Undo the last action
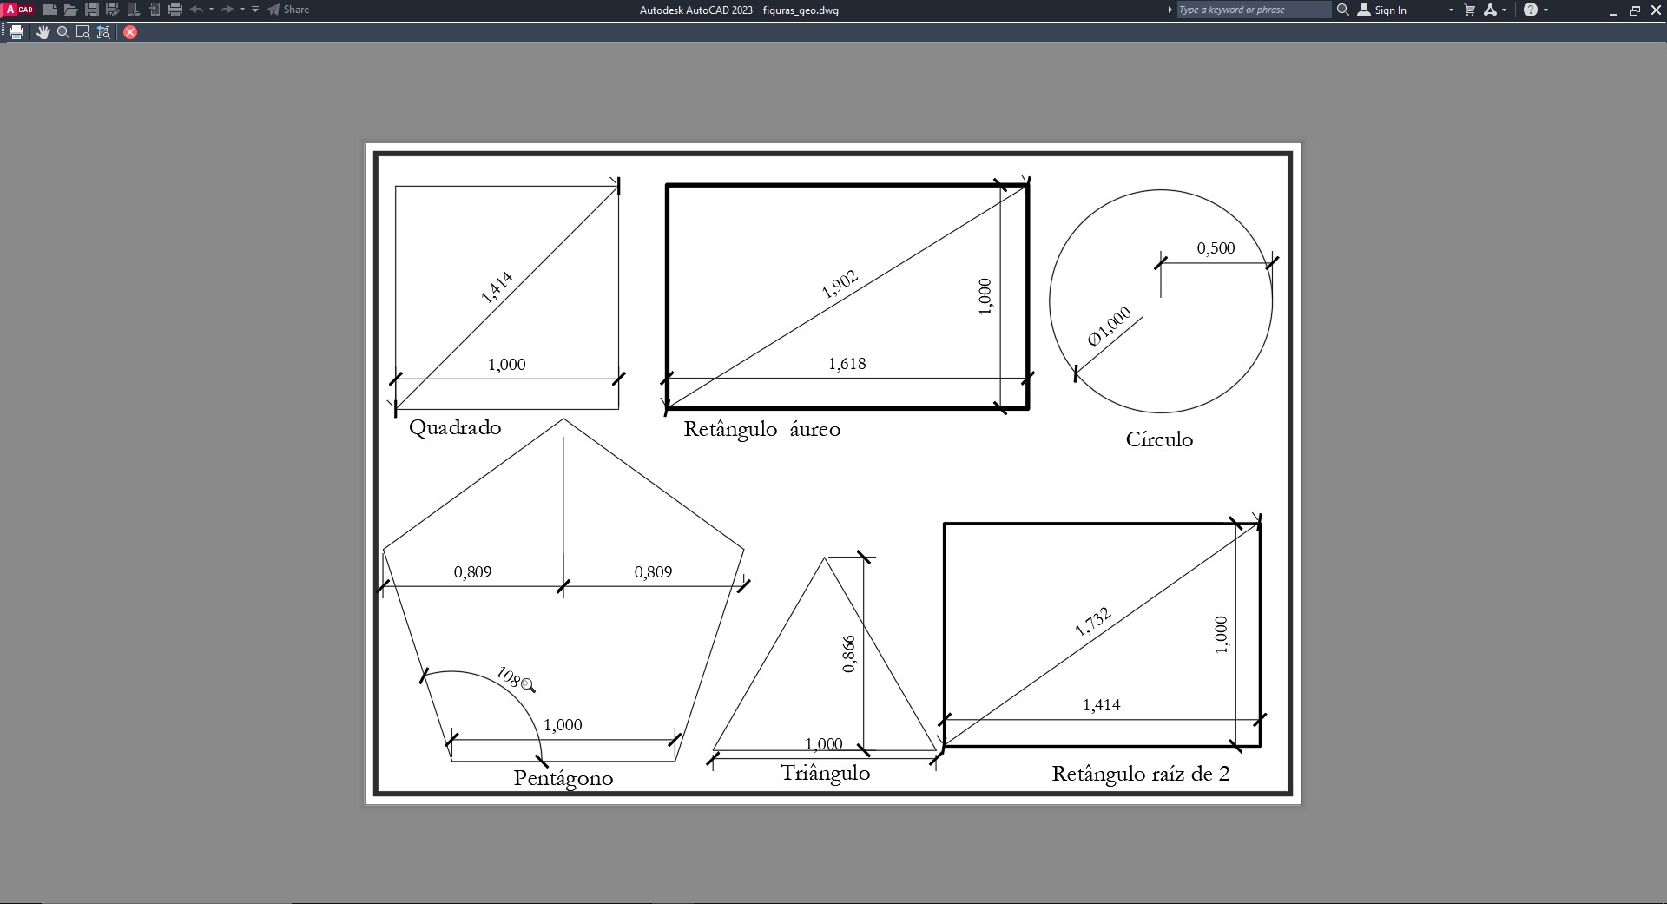This screenshot has width=1667, height=904. 196,10
